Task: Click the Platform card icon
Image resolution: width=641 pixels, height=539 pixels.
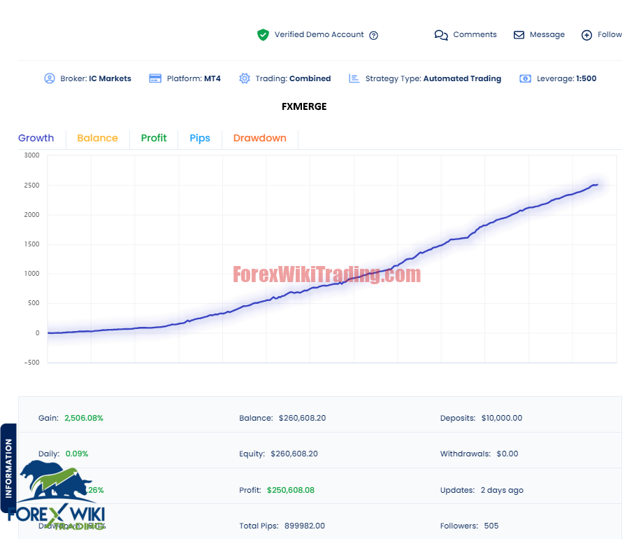Action: [155, 78]
